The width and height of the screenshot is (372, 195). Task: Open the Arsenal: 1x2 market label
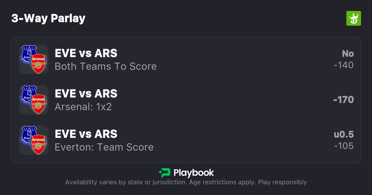83,107
